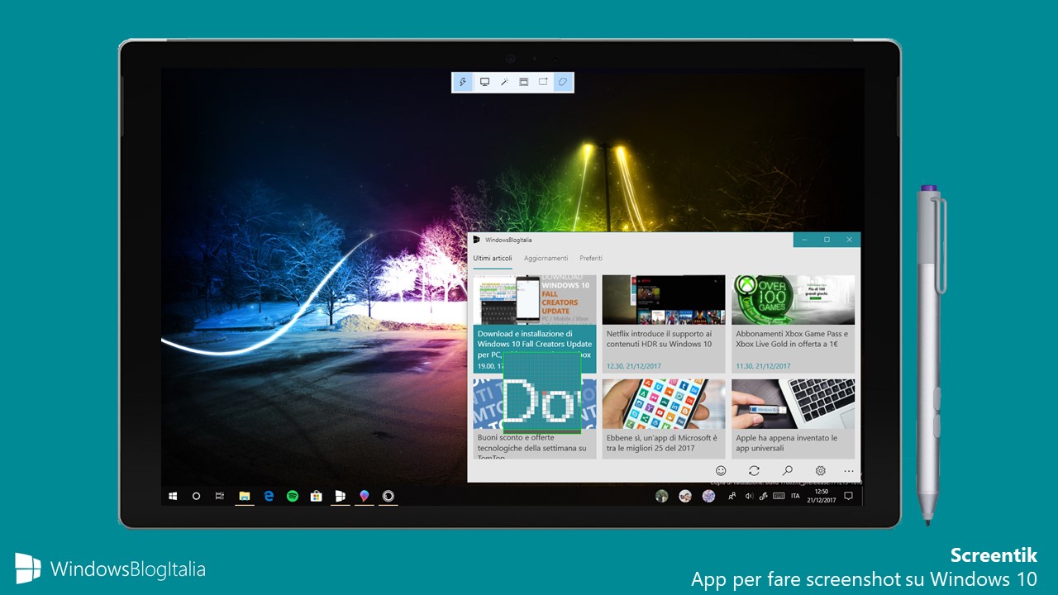
Task: Switch to the Aggiornamenti tab
Action: click(x=546, y=259)
